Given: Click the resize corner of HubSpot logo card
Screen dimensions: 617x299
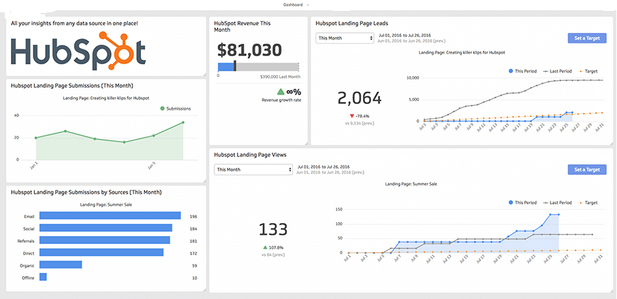Looking at the screenshot, I should [203, 74].
